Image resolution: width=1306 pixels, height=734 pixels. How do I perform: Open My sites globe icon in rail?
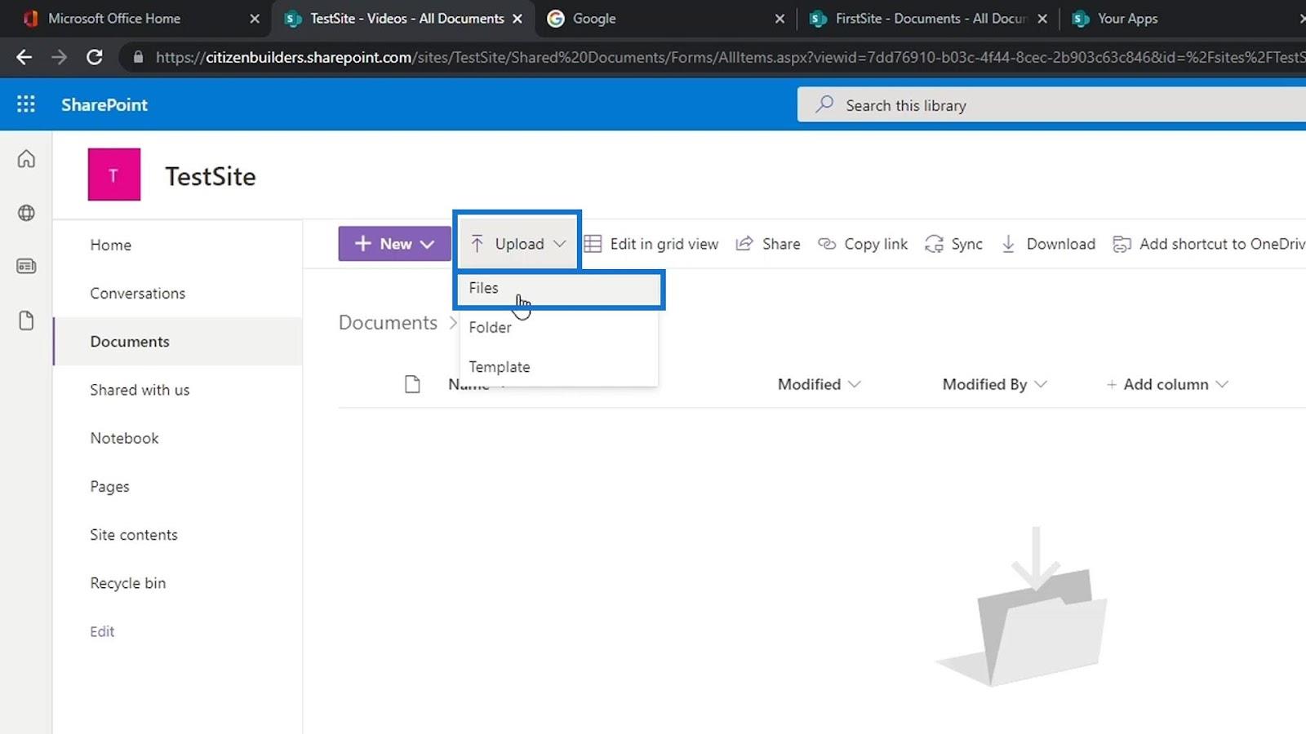coord(26,213)
